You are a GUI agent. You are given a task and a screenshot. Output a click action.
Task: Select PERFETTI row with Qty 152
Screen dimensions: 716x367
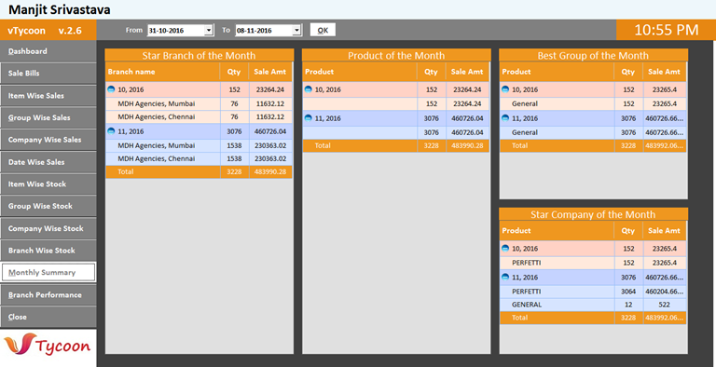click(593, 263)
